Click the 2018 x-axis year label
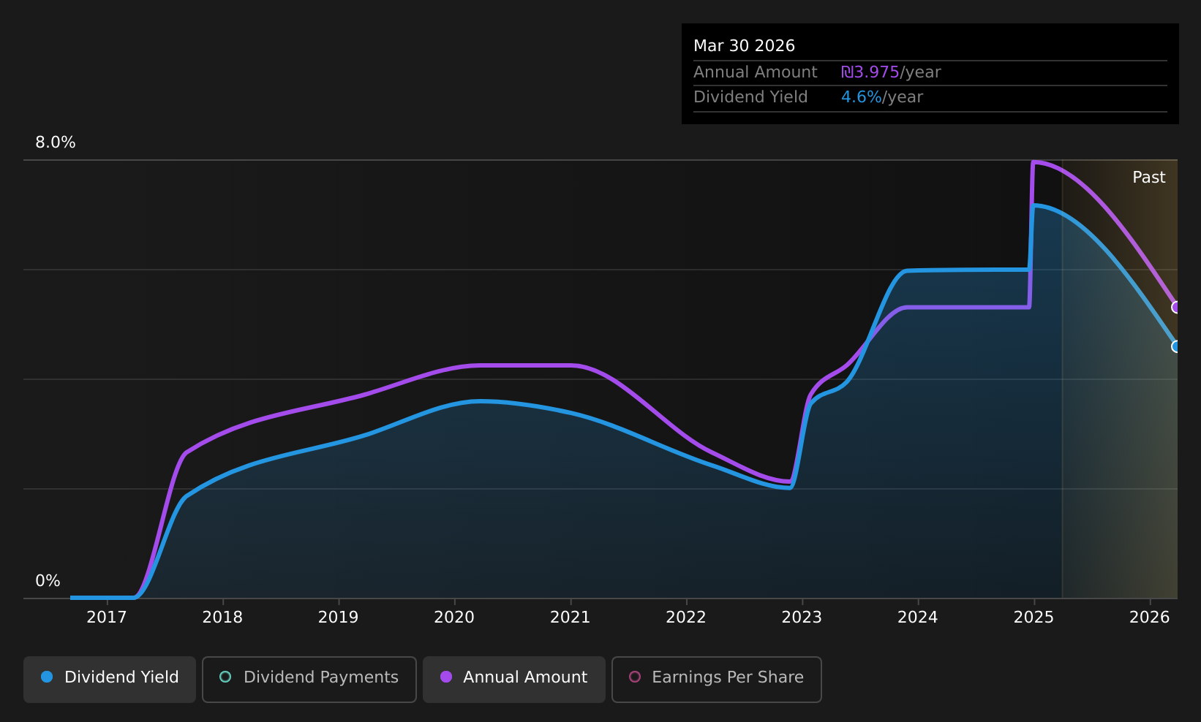 tap(222, 617)
